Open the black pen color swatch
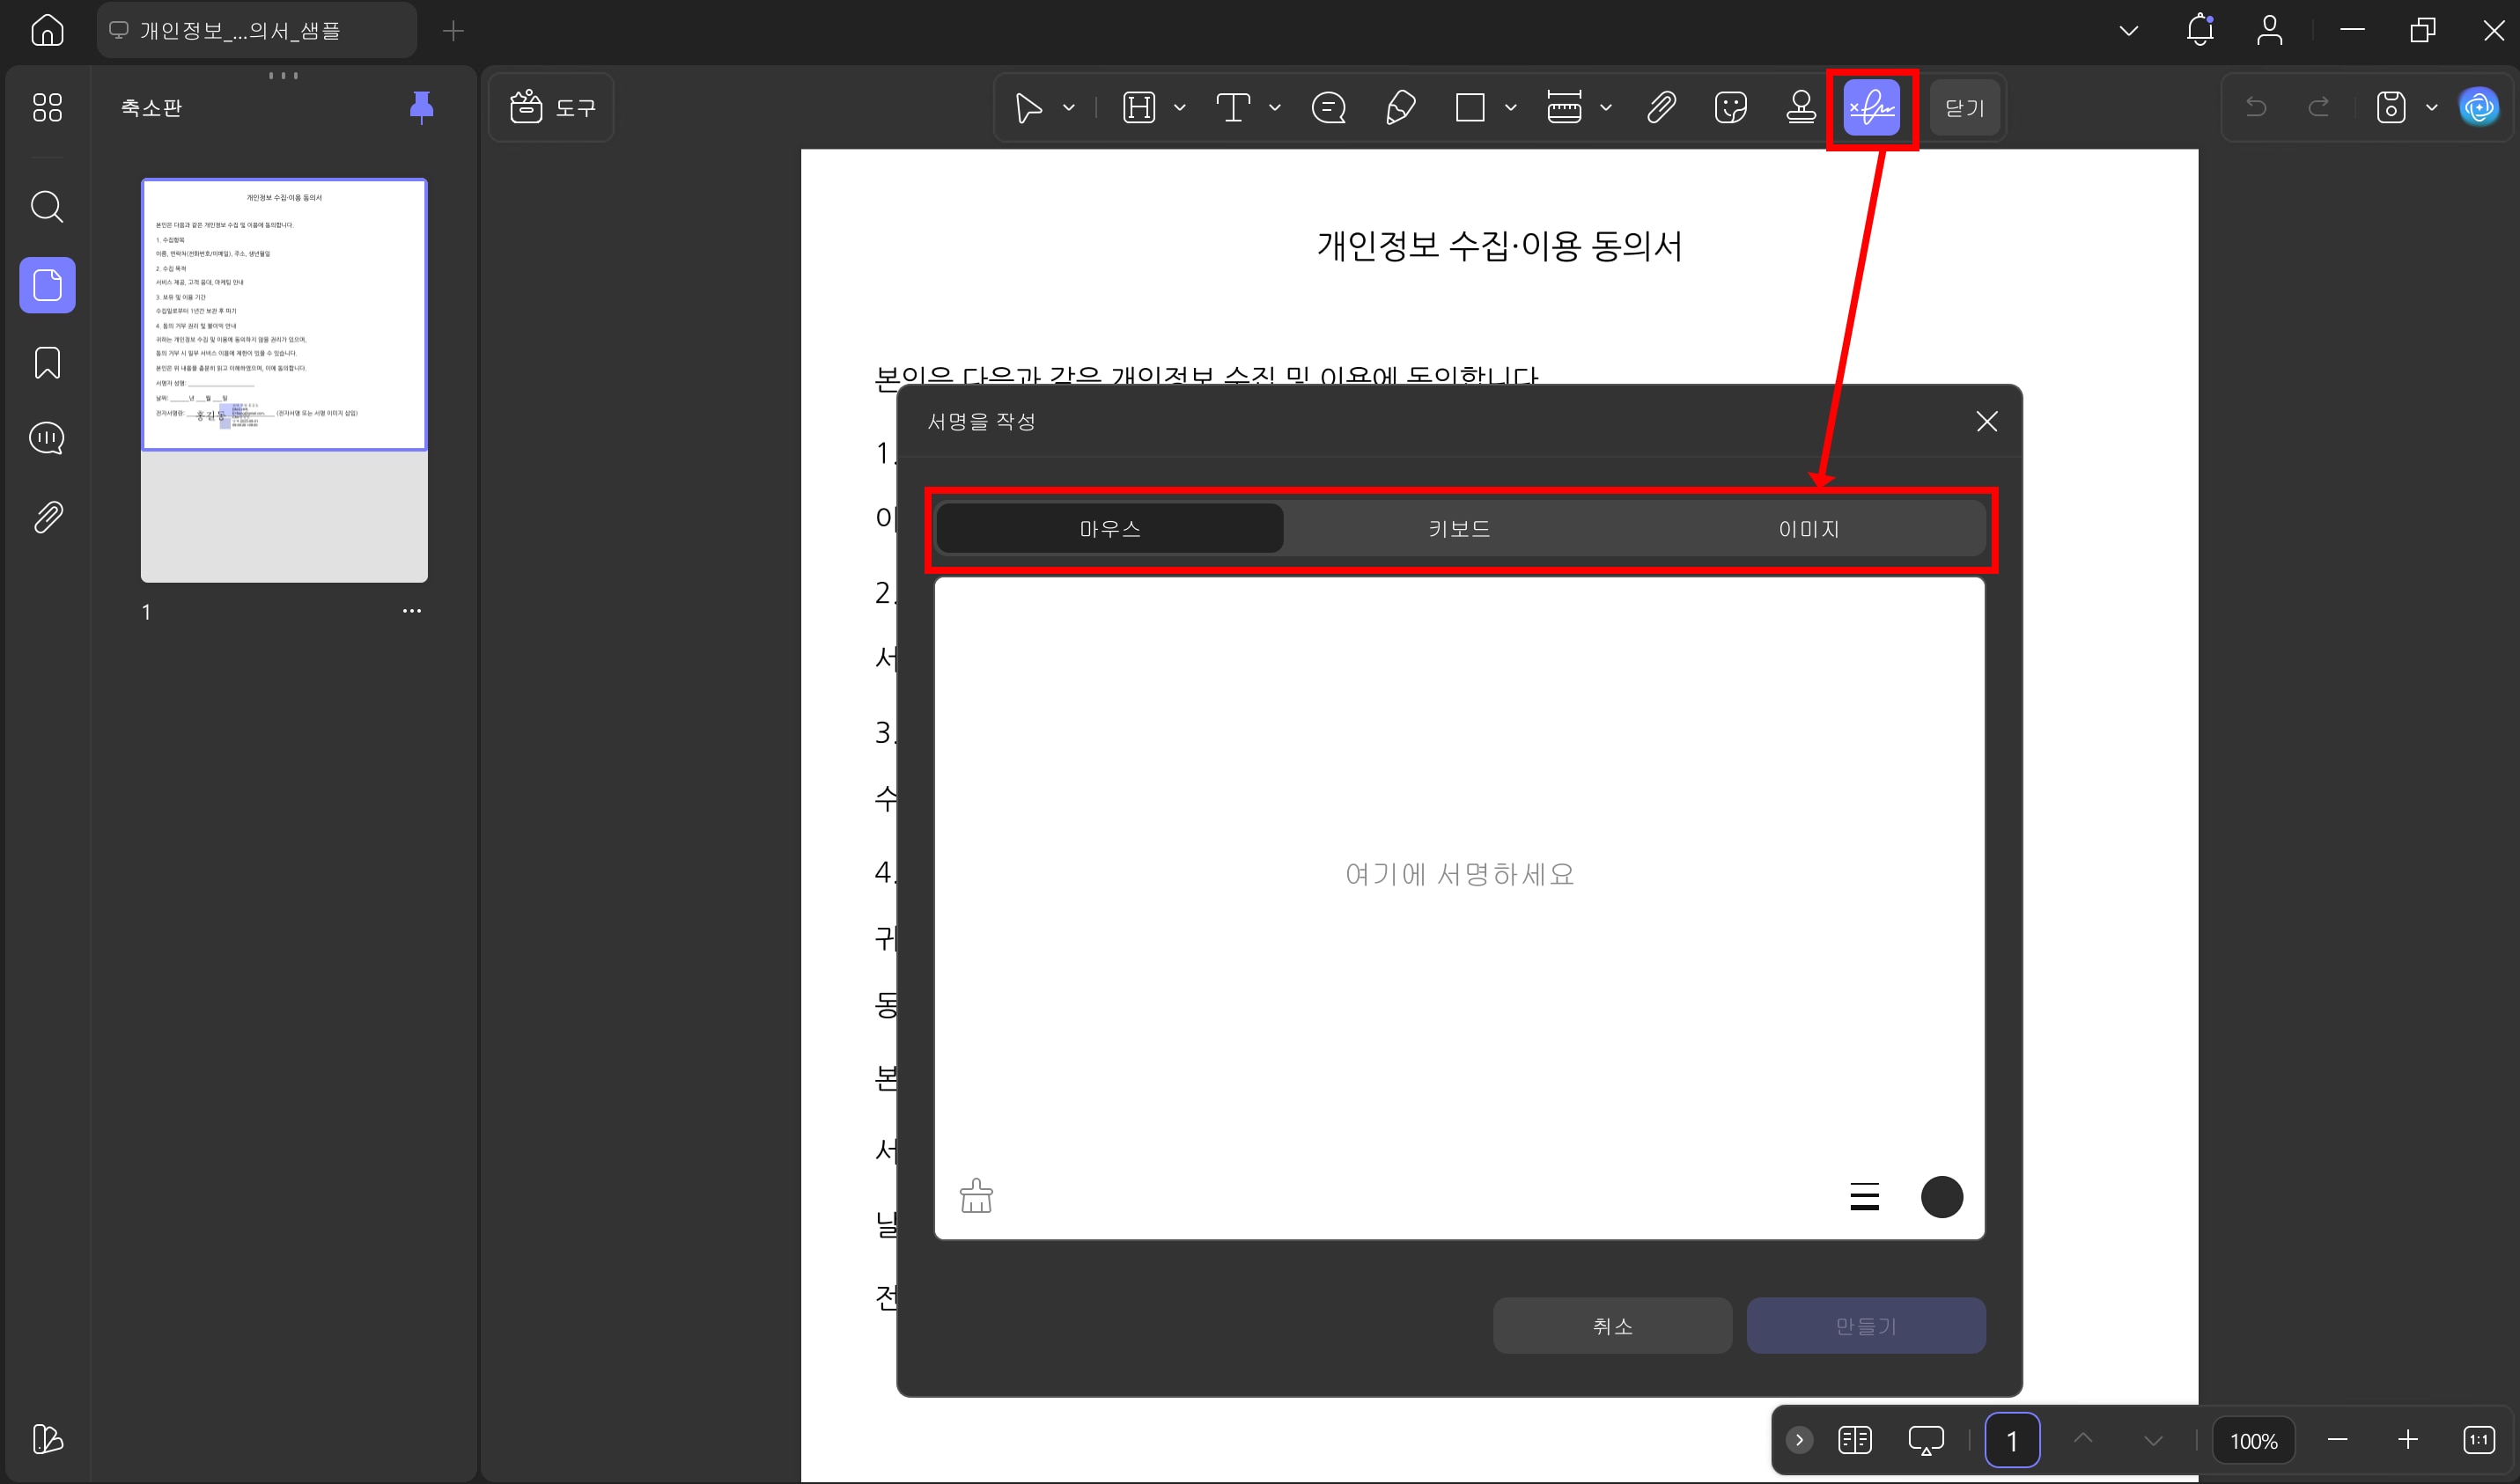Screen dimensions: 2520x1484 (1941, 1196)
